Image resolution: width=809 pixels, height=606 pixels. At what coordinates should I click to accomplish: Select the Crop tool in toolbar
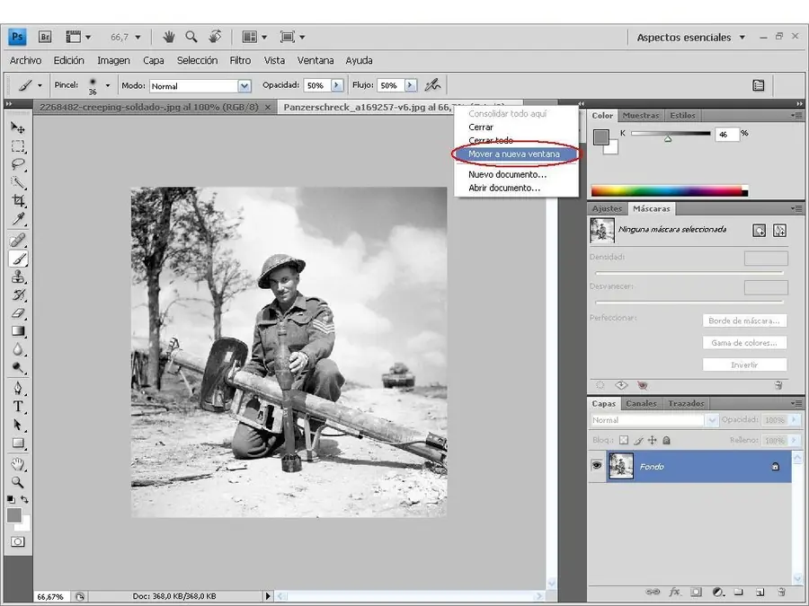pyautogui.click(x=18, y=202)
